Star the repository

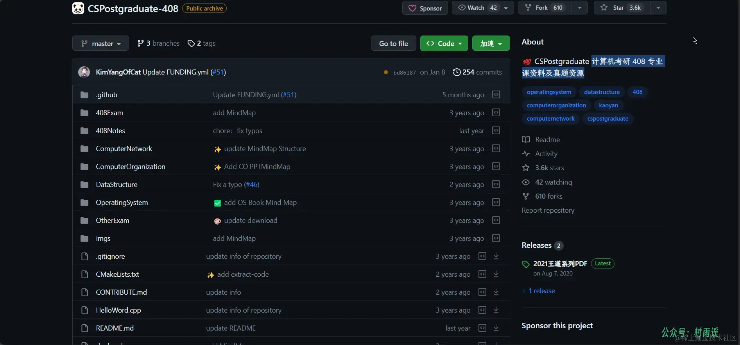(x=622, y=8)
